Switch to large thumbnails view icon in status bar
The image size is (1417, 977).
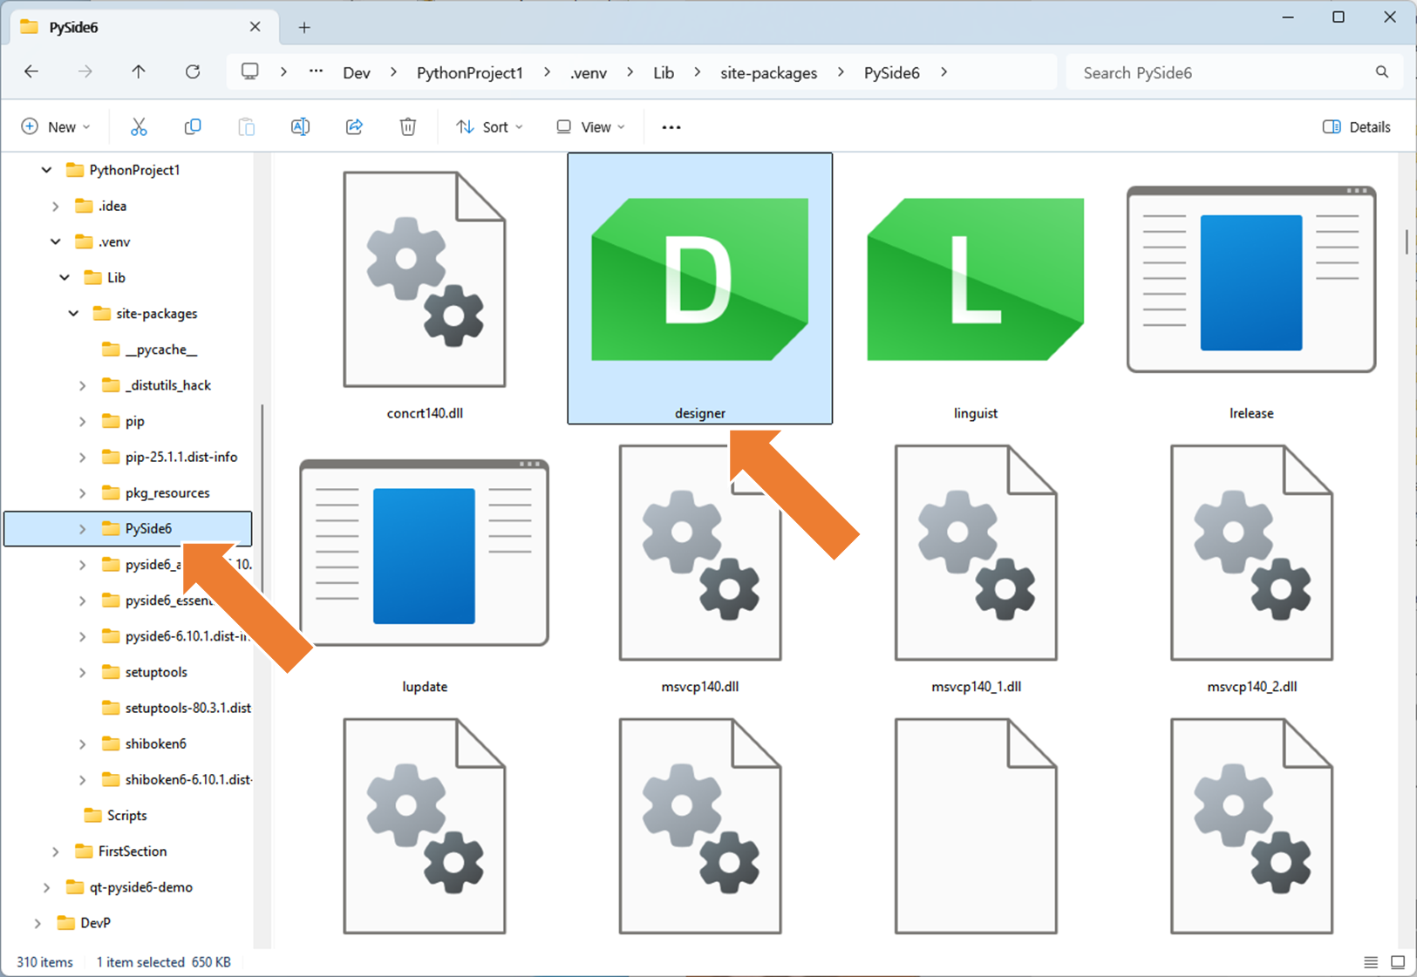point(1398,962)
